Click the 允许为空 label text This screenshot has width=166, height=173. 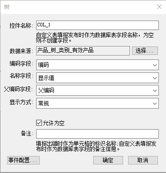coord(54,123)
